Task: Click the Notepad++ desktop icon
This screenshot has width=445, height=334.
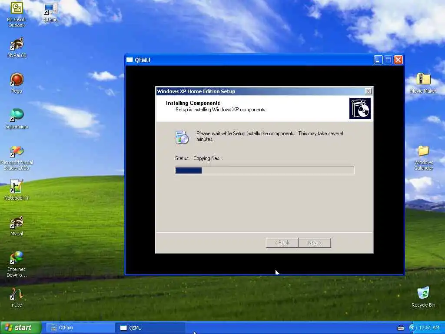Action: [x=17, y=190]
